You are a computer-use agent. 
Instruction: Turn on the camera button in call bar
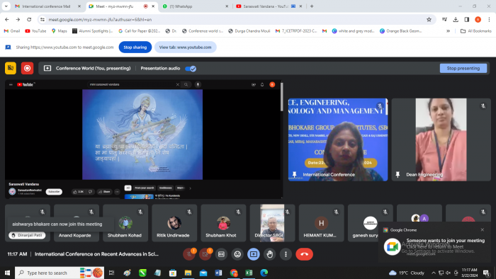[x=205, y=254]
